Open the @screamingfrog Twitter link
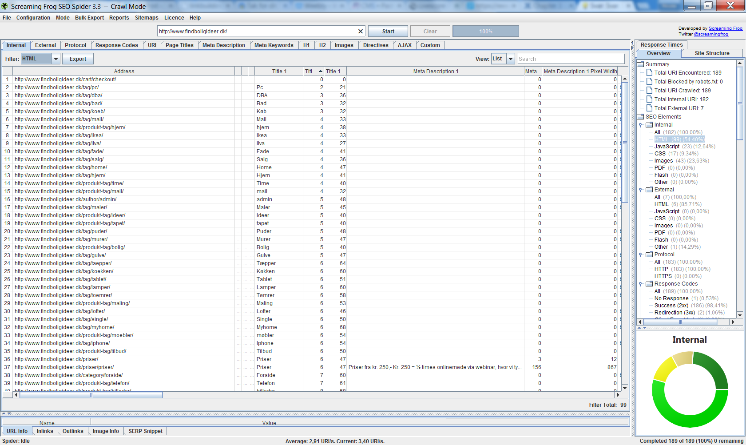746x445 pixels. click(711, 34)
